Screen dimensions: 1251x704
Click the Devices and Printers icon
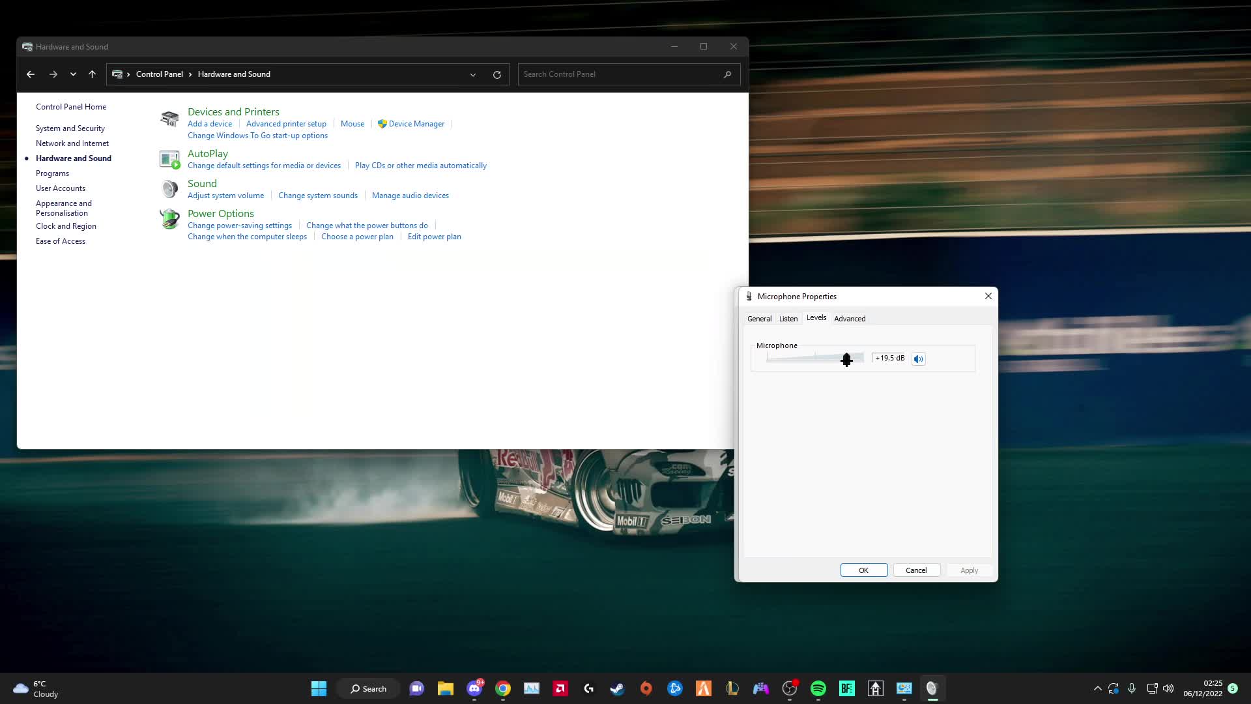[169, 119]
